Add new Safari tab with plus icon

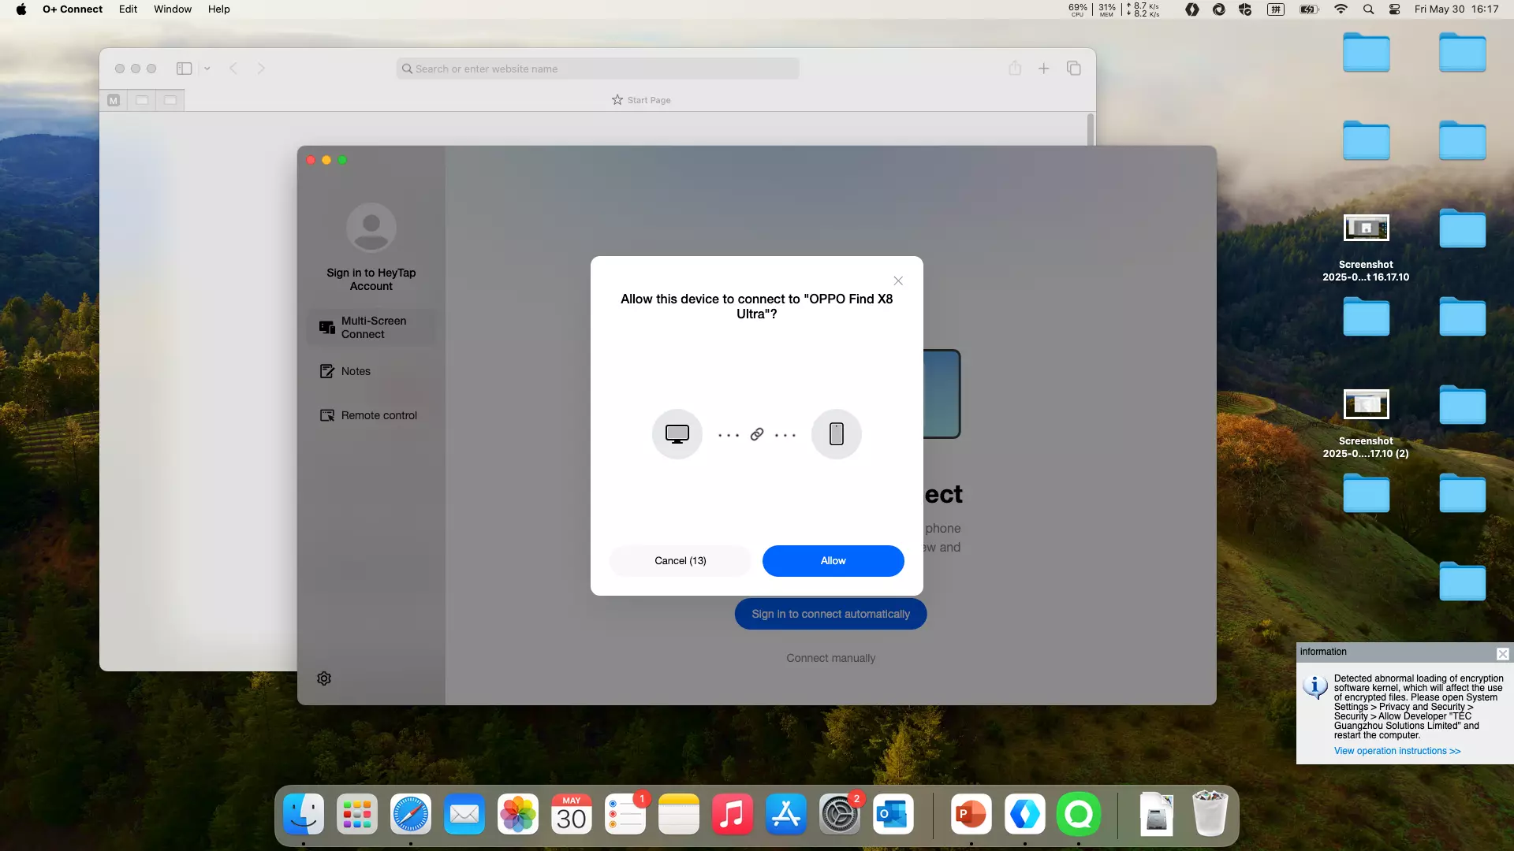click(x=1043, y=69)
